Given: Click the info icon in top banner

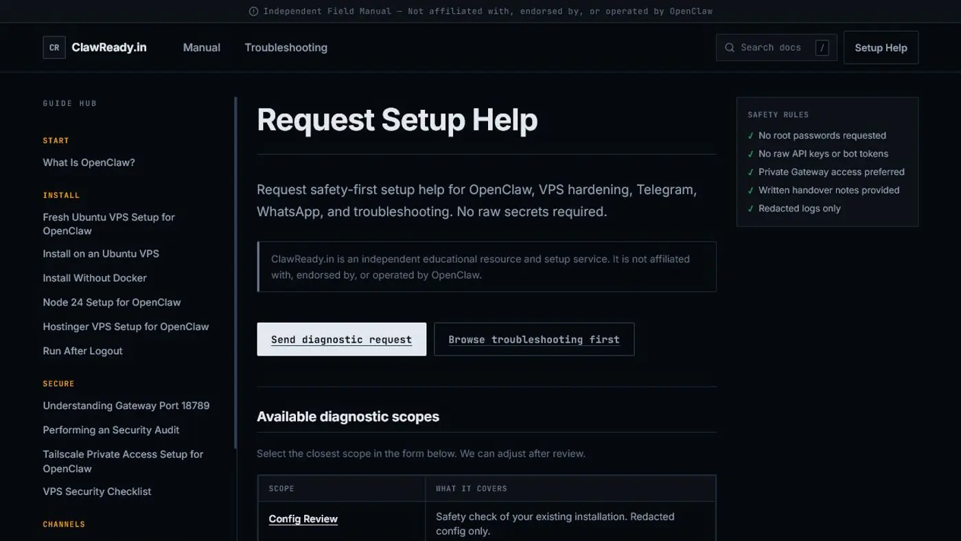Looking at the screenshot, I should [253, 11].
